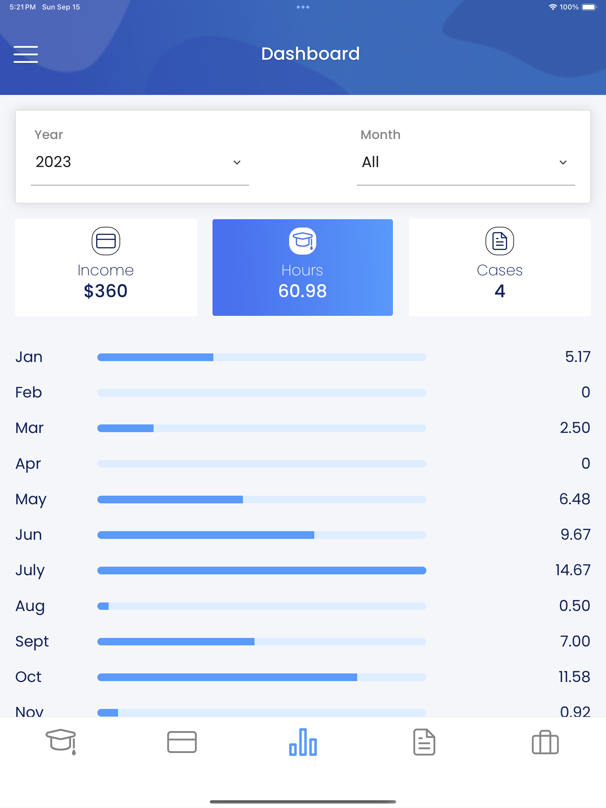Viewport: 606px width, 808px height.
Task: Select the Hours 60.98 card
Action: click(x=303, y=267)
